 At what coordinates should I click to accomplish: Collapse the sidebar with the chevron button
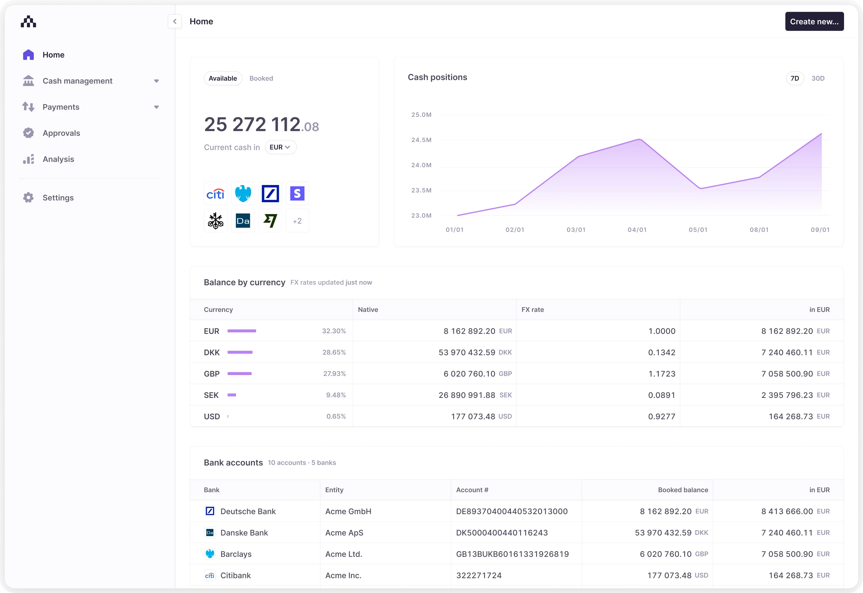click(175, 22)
